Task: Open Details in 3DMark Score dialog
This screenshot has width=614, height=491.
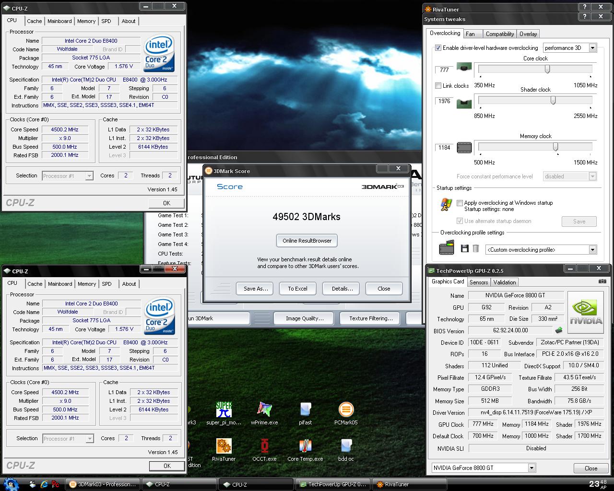Action: click(x=342, y=289)
